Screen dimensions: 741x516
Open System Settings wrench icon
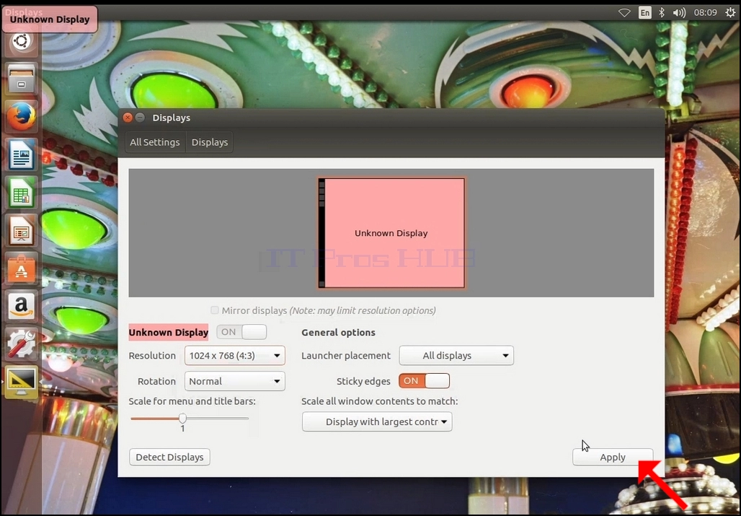(22, 344)
